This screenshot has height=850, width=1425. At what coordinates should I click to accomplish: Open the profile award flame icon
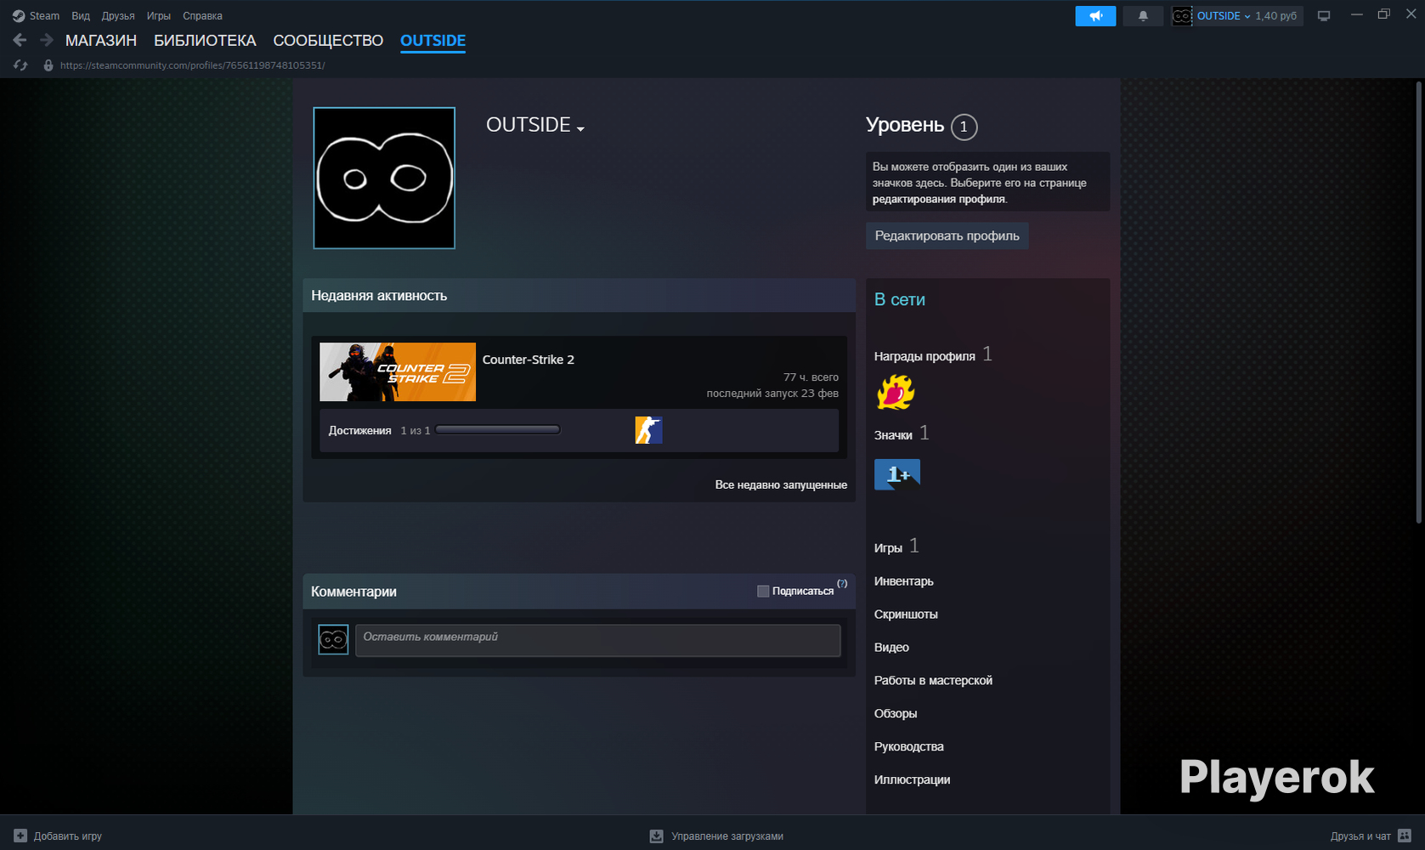(896, 393)
